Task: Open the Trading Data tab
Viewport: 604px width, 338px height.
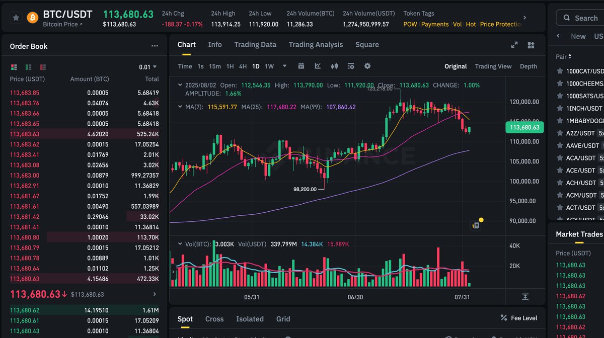Action: point(255,45)
